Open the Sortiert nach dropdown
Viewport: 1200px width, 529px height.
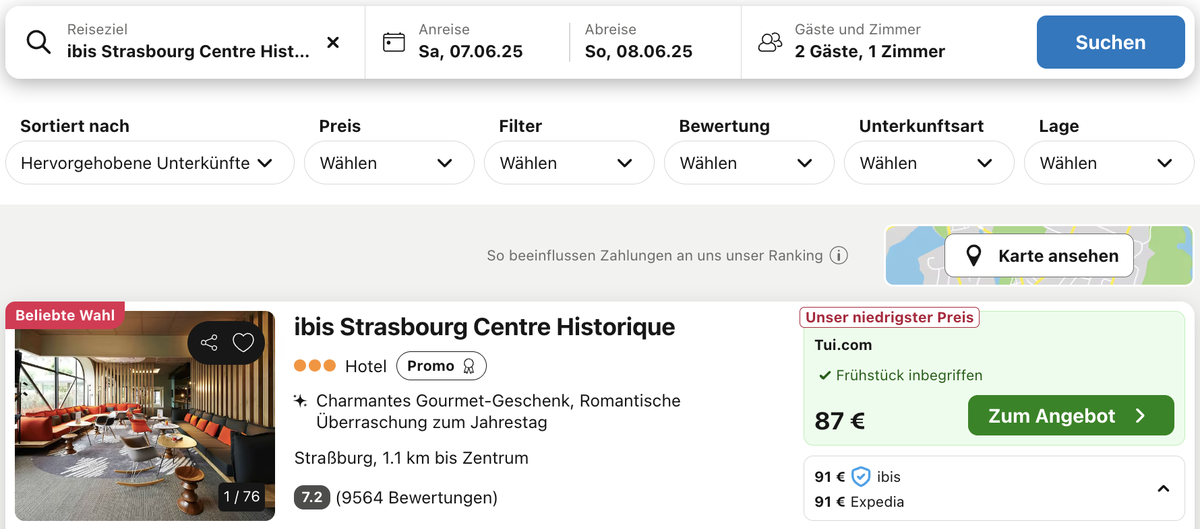(x=150, y=163)
